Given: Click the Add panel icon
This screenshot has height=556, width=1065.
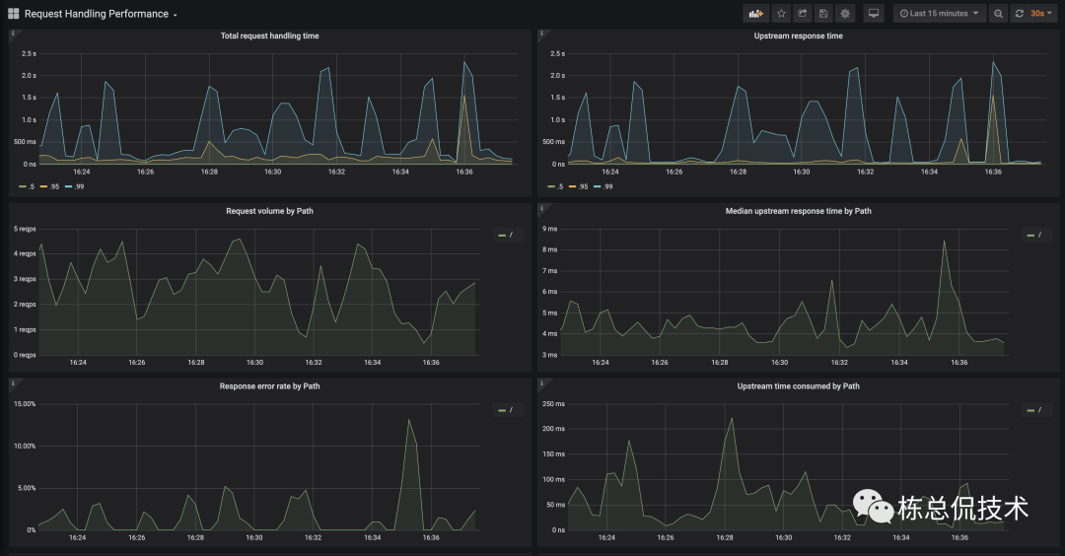Looking at the screenshot, I should (x=756, y=14).
